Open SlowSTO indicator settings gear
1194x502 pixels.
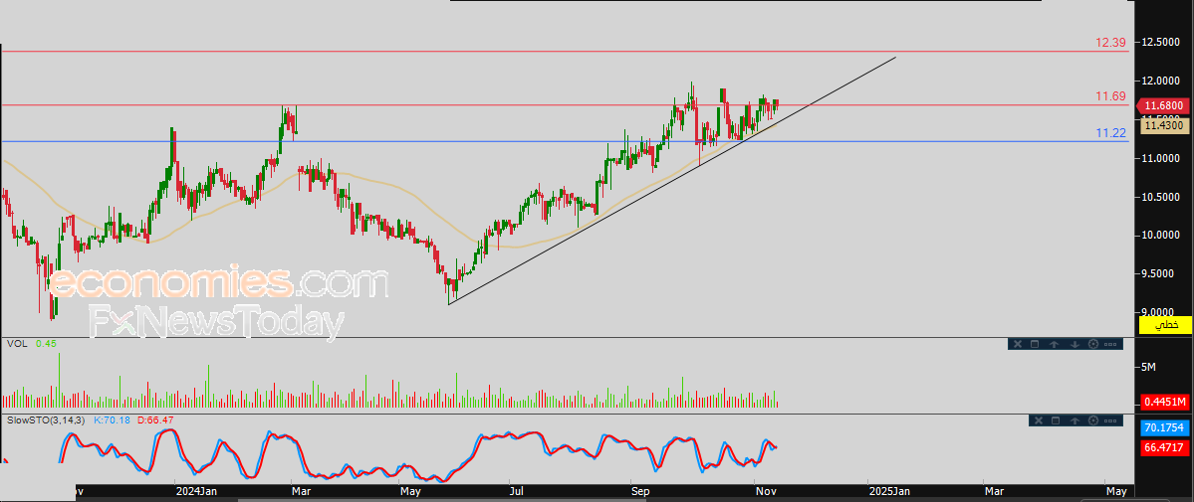pos(1093,420)
